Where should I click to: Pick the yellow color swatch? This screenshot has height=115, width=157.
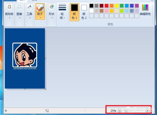(116, 6)
